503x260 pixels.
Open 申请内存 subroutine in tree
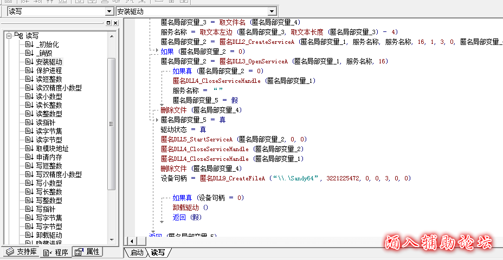pos(49,158)
